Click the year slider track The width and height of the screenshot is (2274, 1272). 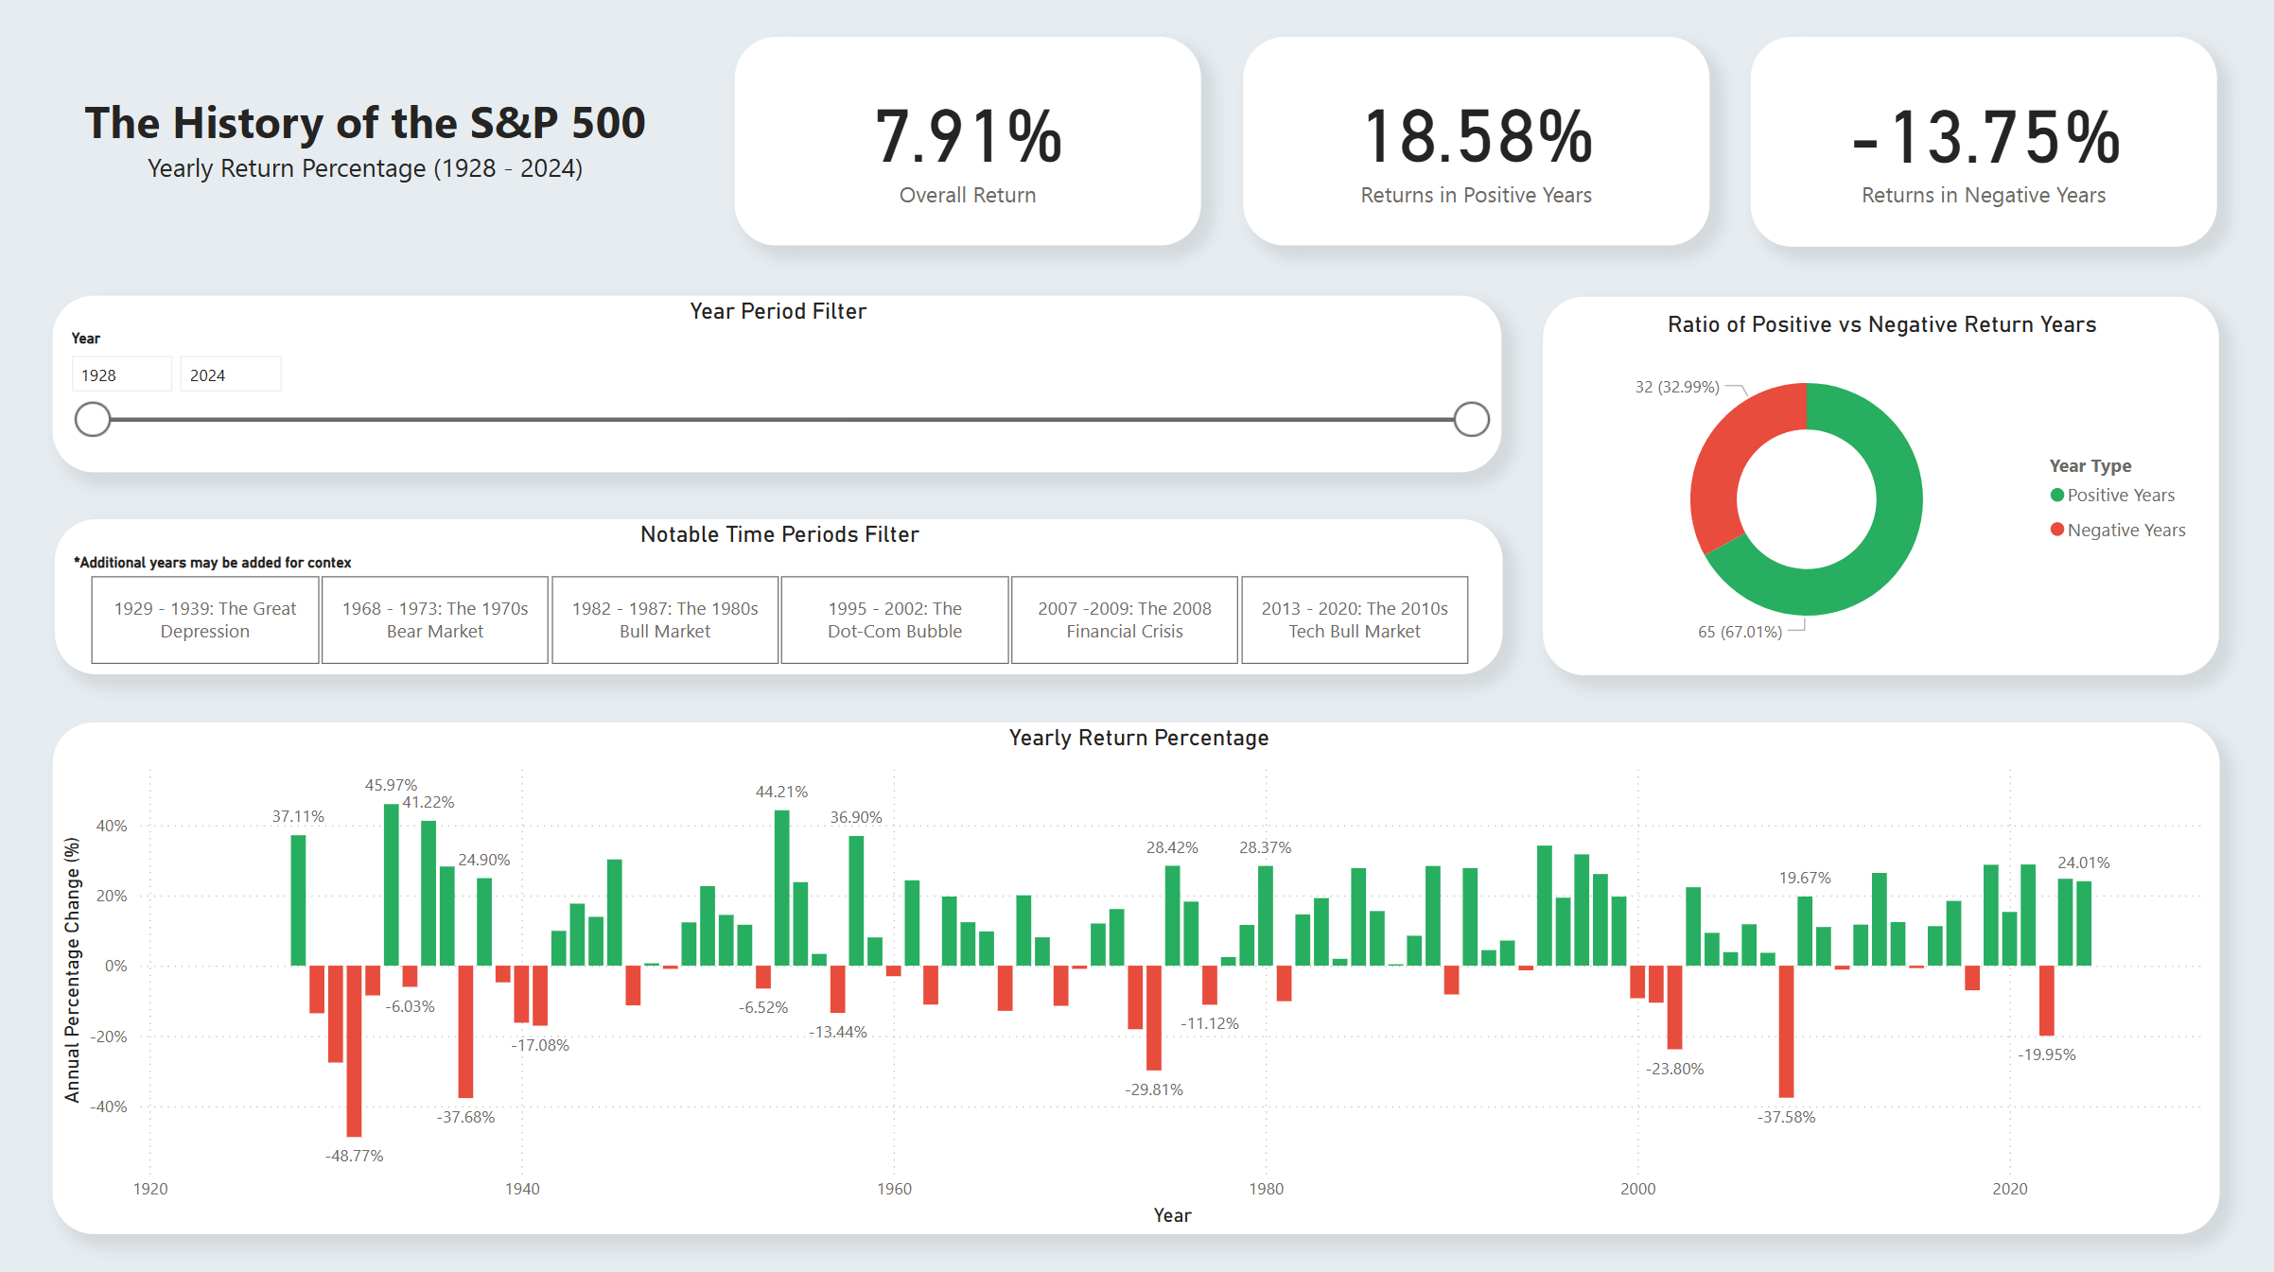tap(781, 419)
